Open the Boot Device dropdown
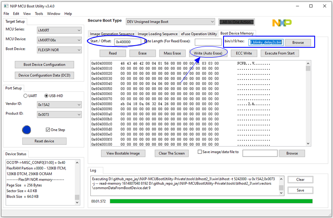 pos(59,50)
